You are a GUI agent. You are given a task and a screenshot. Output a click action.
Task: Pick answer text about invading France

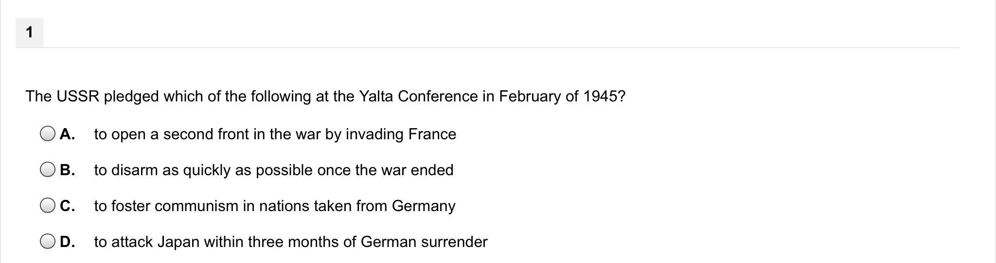pos(275,134)
